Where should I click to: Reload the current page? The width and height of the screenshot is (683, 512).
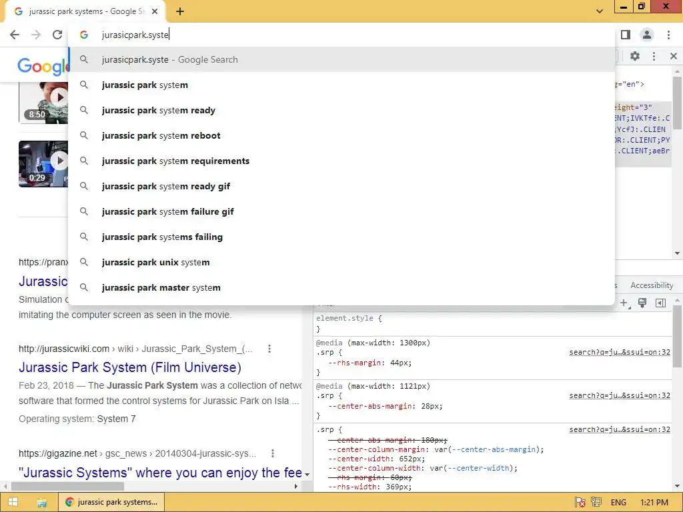(57, 35)
